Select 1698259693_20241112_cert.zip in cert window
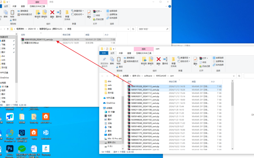254x158 pixels. (174, 93)
